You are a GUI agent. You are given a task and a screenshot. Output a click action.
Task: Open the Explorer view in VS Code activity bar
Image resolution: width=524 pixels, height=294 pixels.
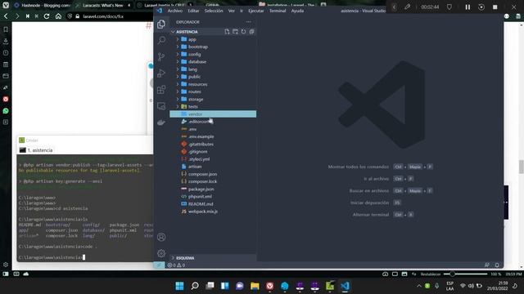[161, 24]
